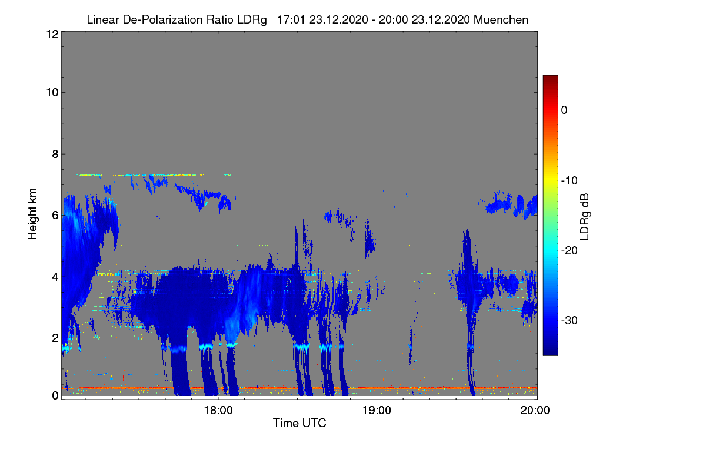Click the 19:00 time tick label

(377, 411)
